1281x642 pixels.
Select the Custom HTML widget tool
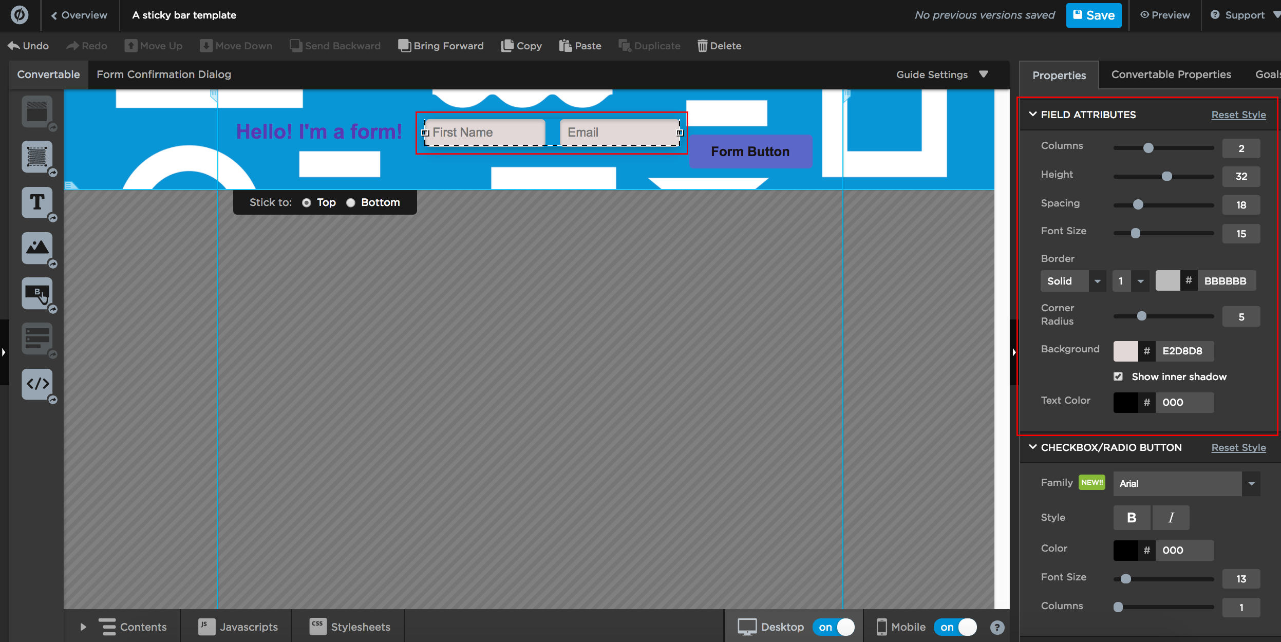(37, 384)
